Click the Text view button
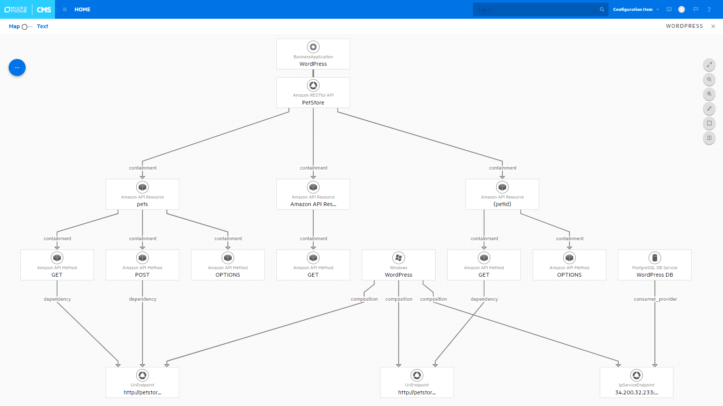The height and width of the screenshot is (406, 723). pos(43,26)
